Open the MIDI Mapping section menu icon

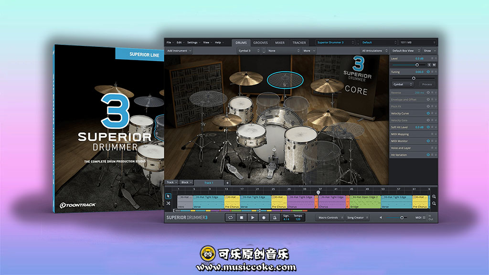tap(432, 134)
